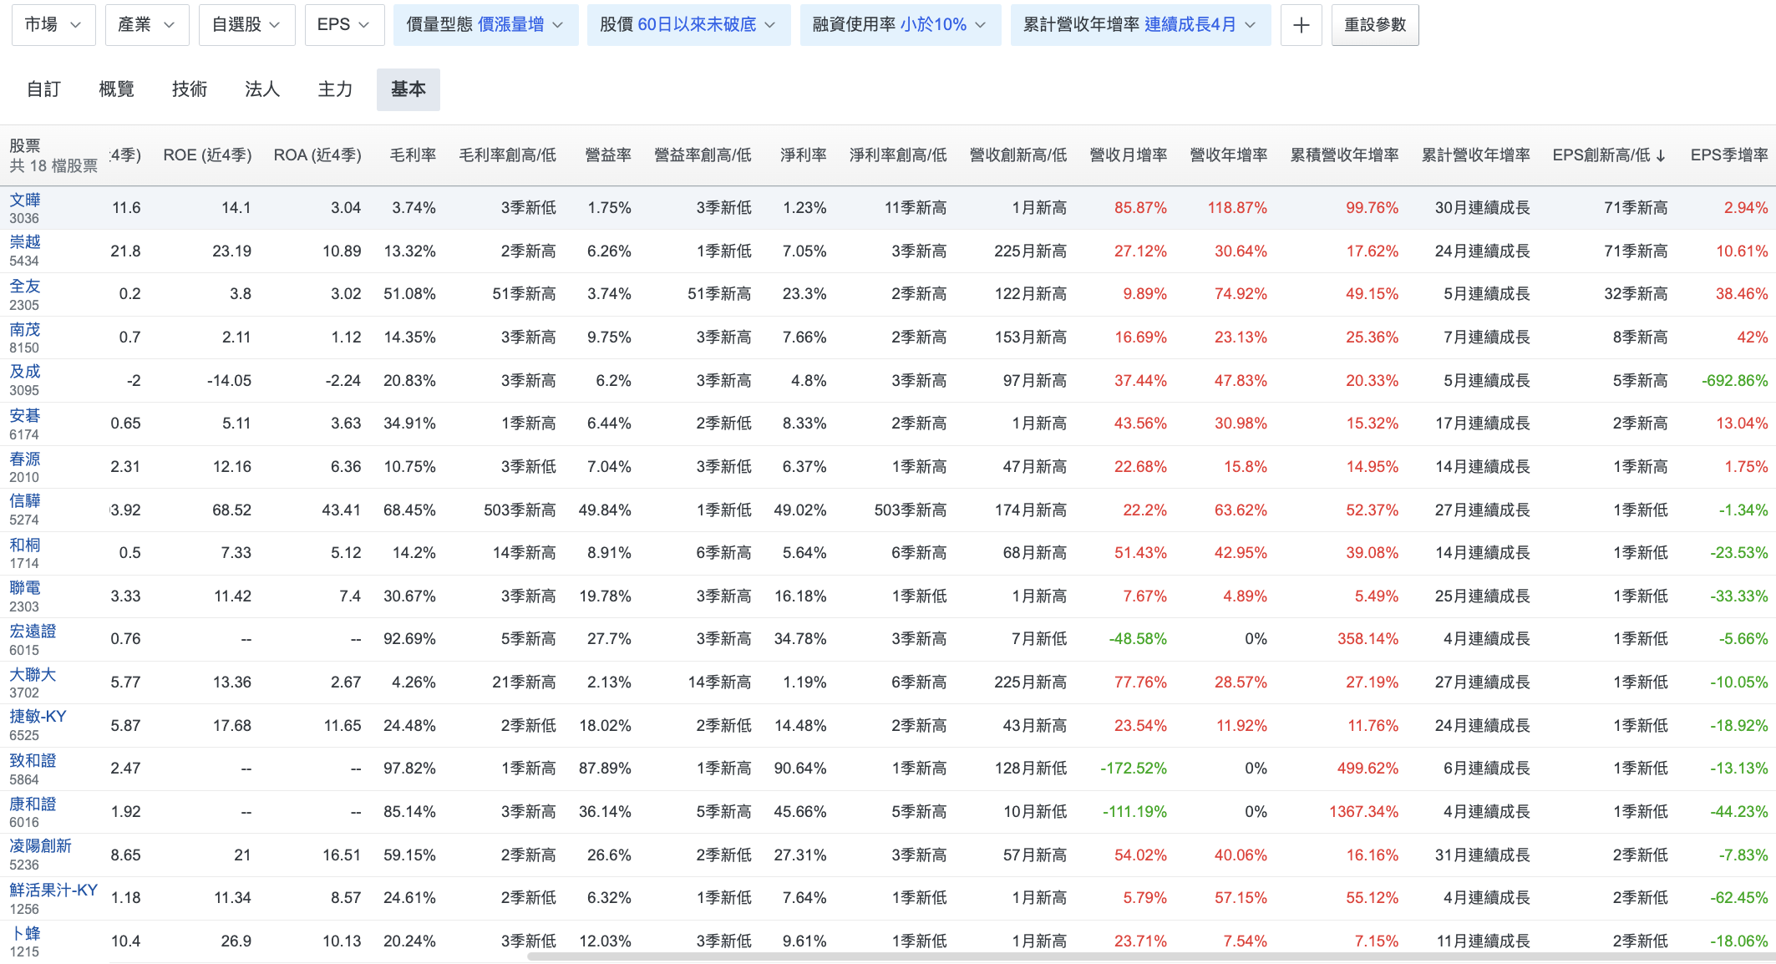
Task: Select the 概覽 tab
Action: pos(116,89)
